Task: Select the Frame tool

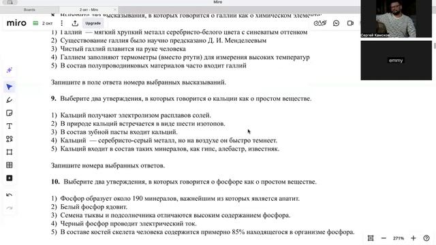Action: tap(9, 152)
